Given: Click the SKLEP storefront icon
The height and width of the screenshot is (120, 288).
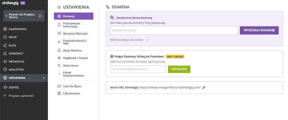Looking at the screenshot, I should pos(5,37).
